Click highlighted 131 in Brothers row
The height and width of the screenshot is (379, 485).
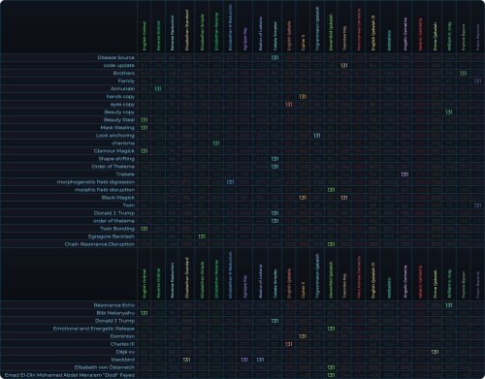coord(464,73)
